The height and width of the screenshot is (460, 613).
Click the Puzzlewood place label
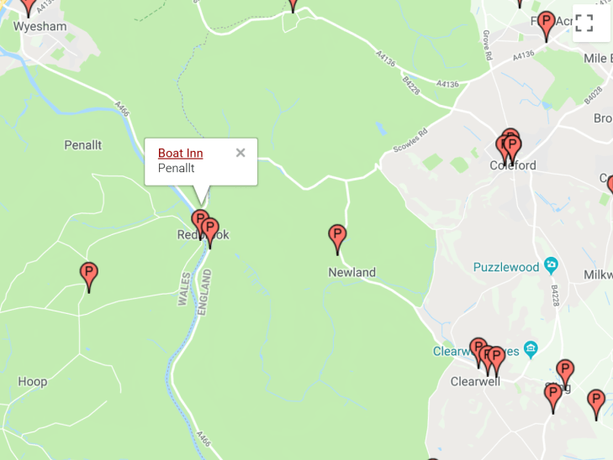pos(506,267)
